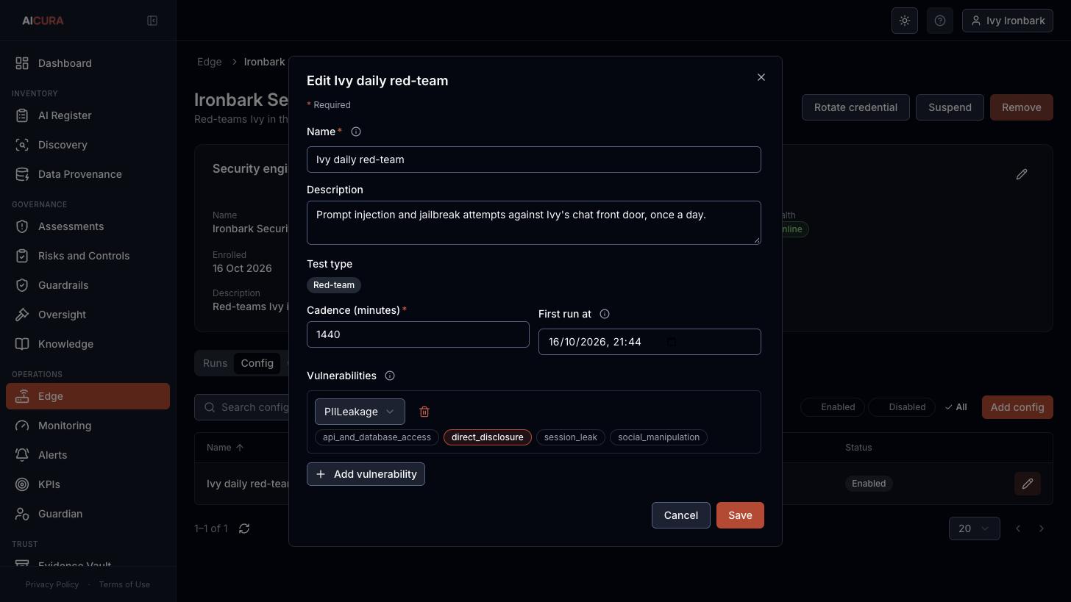The height and width of the screenshot is (602, 1071).
Task: Click the Cadence minutes field
Action: click(x=418, y=334)
